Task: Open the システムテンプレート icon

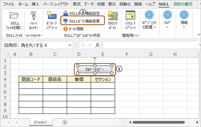Action: pyautogui.click(x=130, y=15)
